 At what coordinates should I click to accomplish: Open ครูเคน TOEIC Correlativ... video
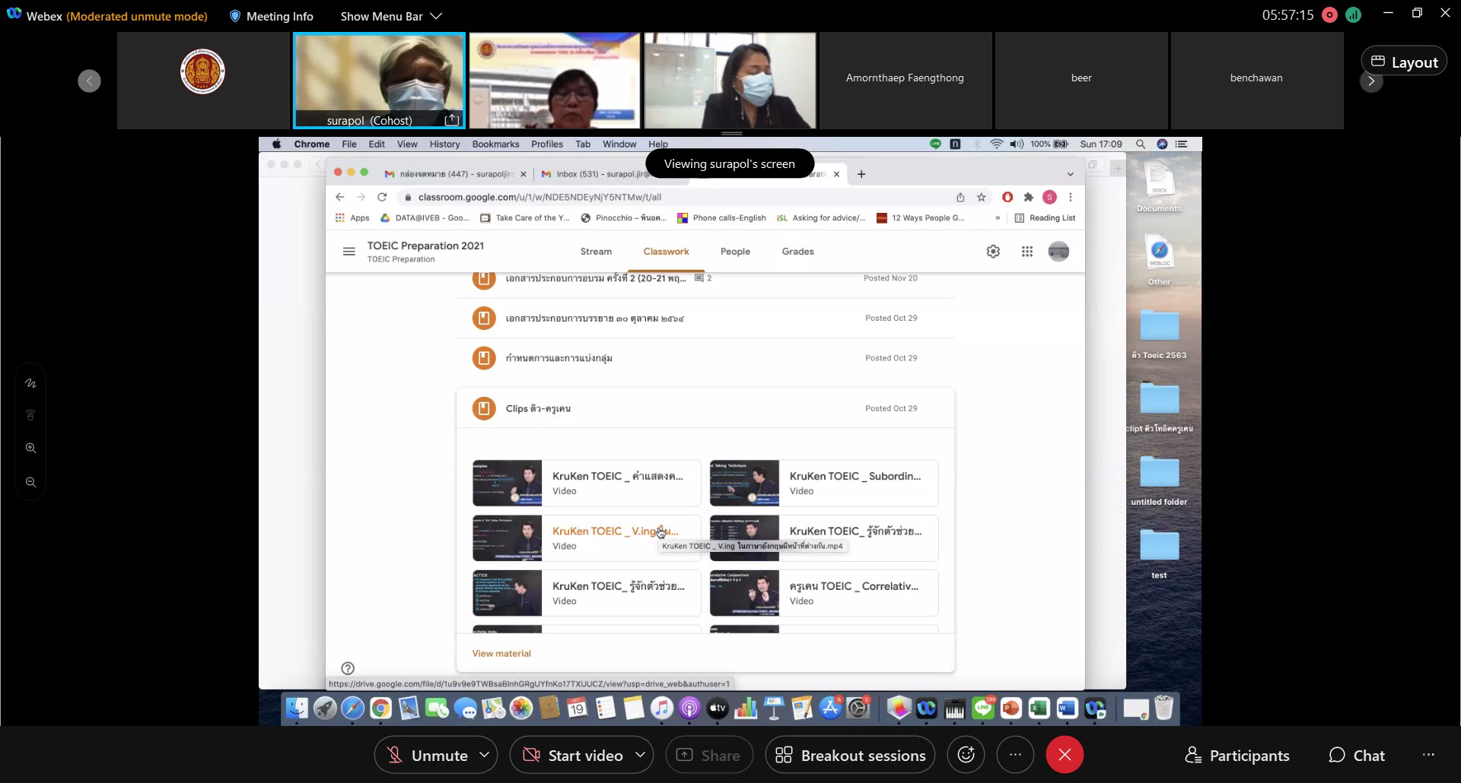pyautogui.click(x=824, y=593)
